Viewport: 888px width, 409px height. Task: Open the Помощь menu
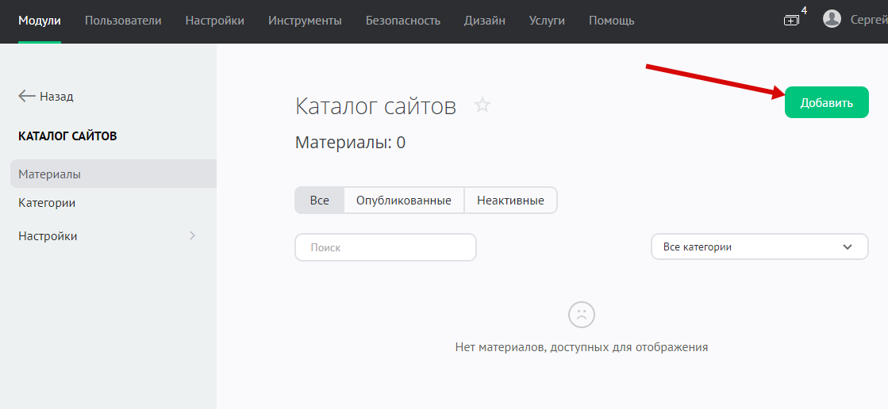click(x=611, y=21)
